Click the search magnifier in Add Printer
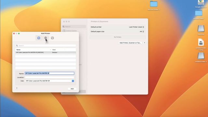Image resolution: width=208 pixels, height=117 pixels. tap(17, 45)
